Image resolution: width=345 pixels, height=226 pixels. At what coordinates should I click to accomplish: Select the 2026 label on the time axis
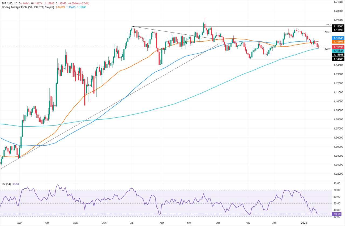(304, 223)
